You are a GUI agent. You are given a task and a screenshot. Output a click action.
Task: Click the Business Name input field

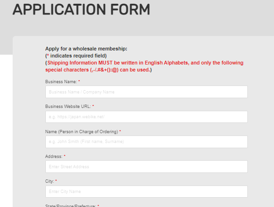[x=146, y=92]
